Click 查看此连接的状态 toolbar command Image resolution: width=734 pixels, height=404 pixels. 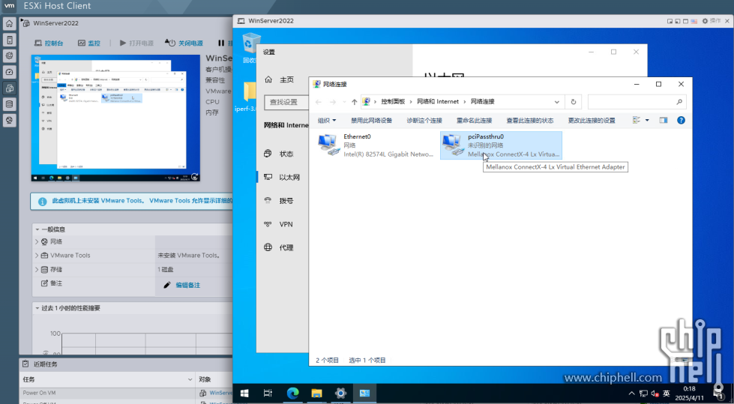pos(530,121)
